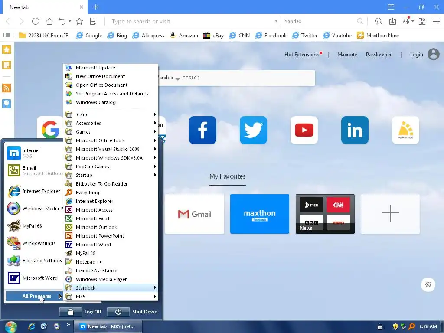This screenshot has width=444, height=333.
Task: Expand the 7-Zip program folder
Action: (111, 114)
